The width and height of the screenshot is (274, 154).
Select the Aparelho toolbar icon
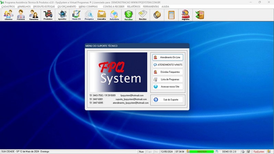point(62,15)
